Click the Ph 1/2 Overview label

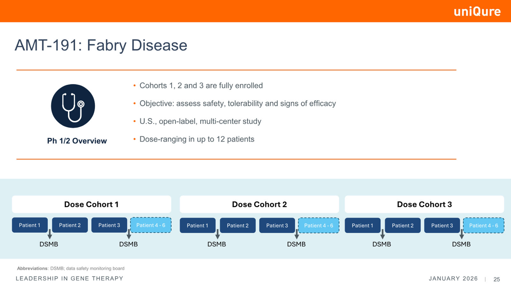[77, 141]
